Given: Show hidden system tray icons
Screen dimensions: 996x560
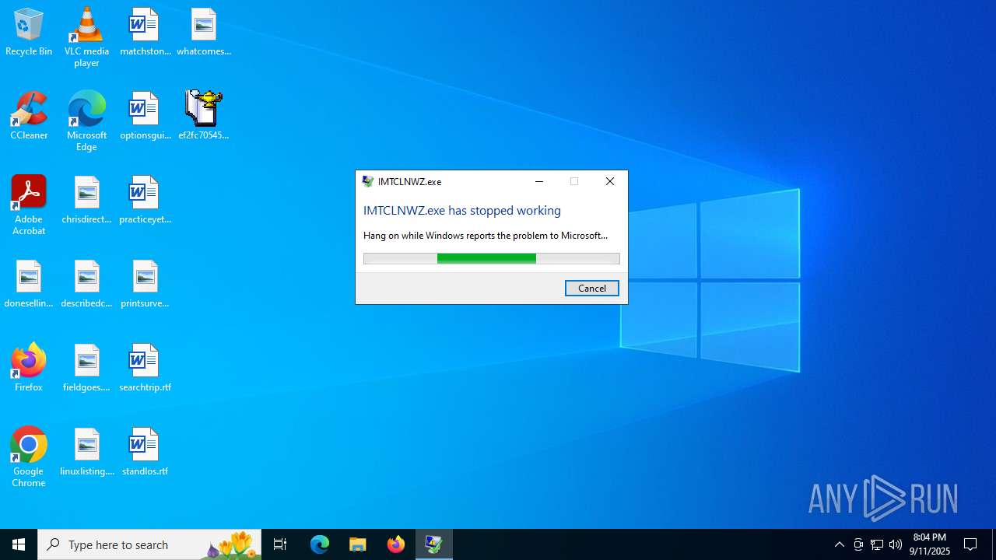Looking at the screenshot, I should click(x=839, y=544).
